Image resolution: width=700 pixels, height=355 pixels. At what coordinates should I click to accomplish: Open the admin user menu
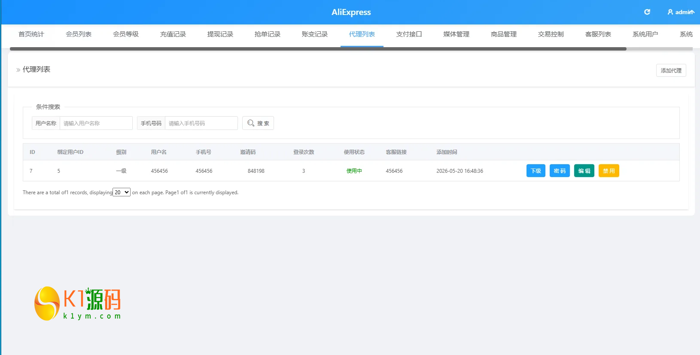coord(681,12)
